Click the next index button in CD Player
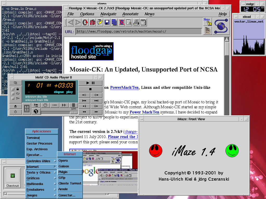 [x=96, y=106]
